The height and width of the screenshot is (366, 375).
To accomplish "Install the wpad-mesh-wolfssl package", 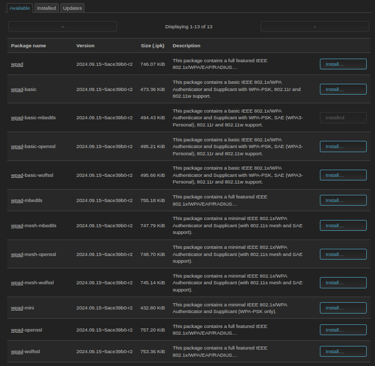I will click(x=343, y=283).
